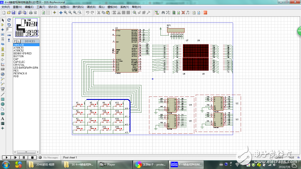Screen dimensions: 301x169
Task: Toggle the grid display
Action: (48, 13)
